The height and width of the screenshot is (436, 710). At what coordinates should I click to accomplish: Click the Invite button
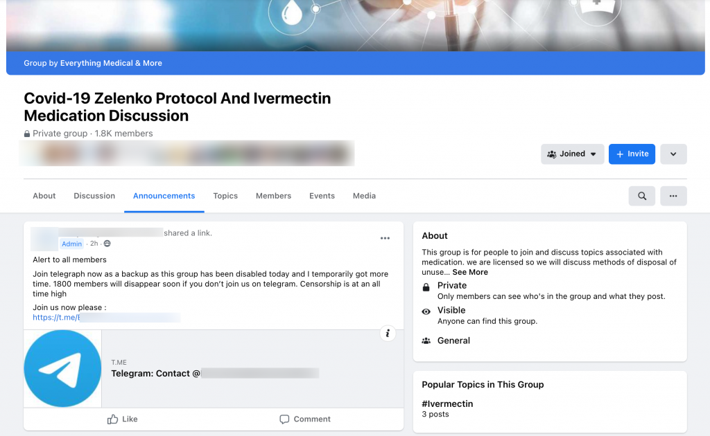(x=632, y=154)
